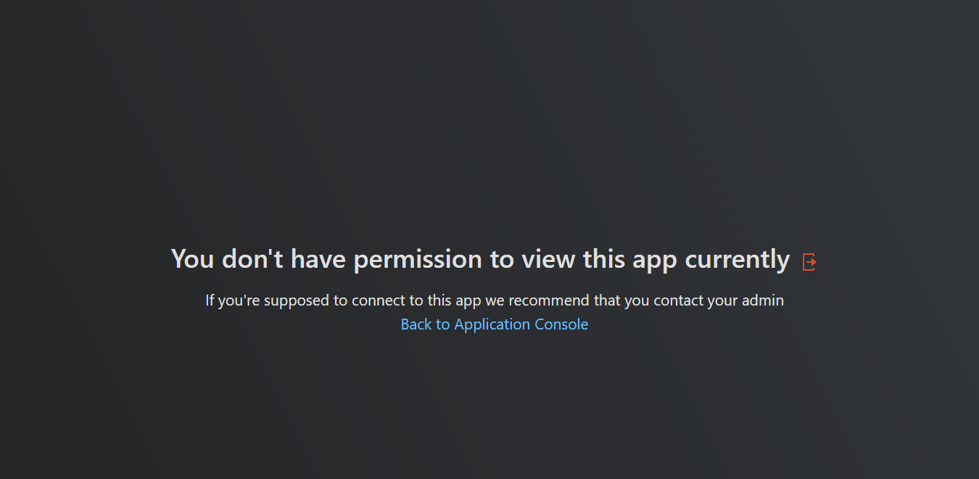979x479 pixels.
Task: Open the Back to Application Console link
Action: [495, 324]
